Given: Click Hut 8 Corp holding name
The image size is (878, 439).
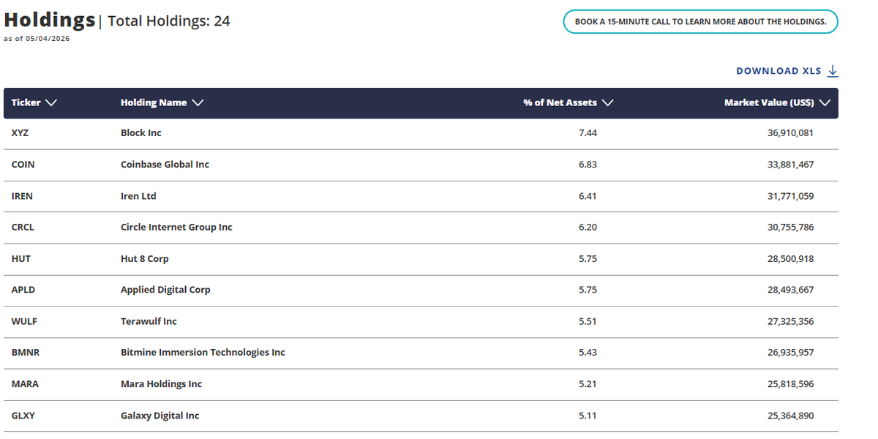Looking at the screenshot, I should click(144, 259).
